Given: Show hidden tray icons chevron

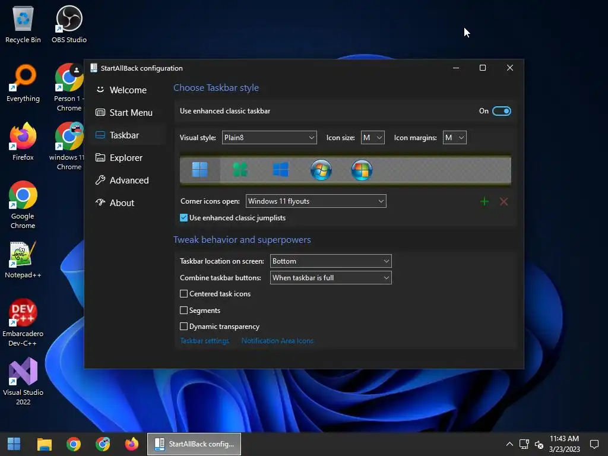Looking at the screenshot, I should (509, 444).
